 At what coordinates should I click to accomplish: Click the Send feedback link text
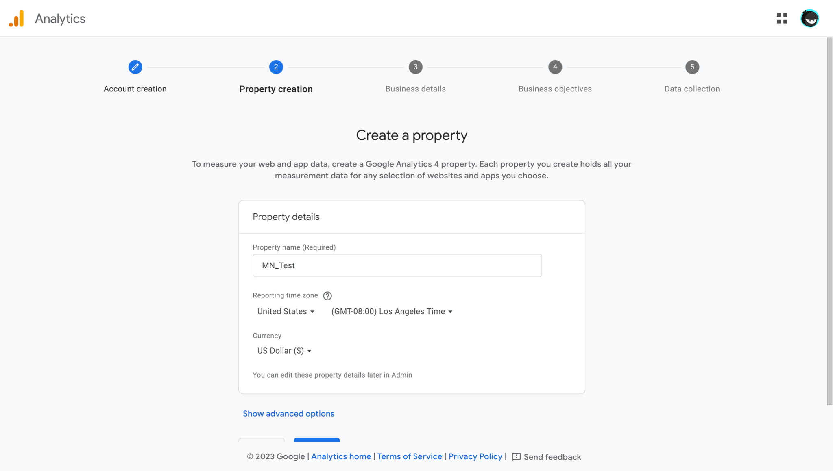552,457
